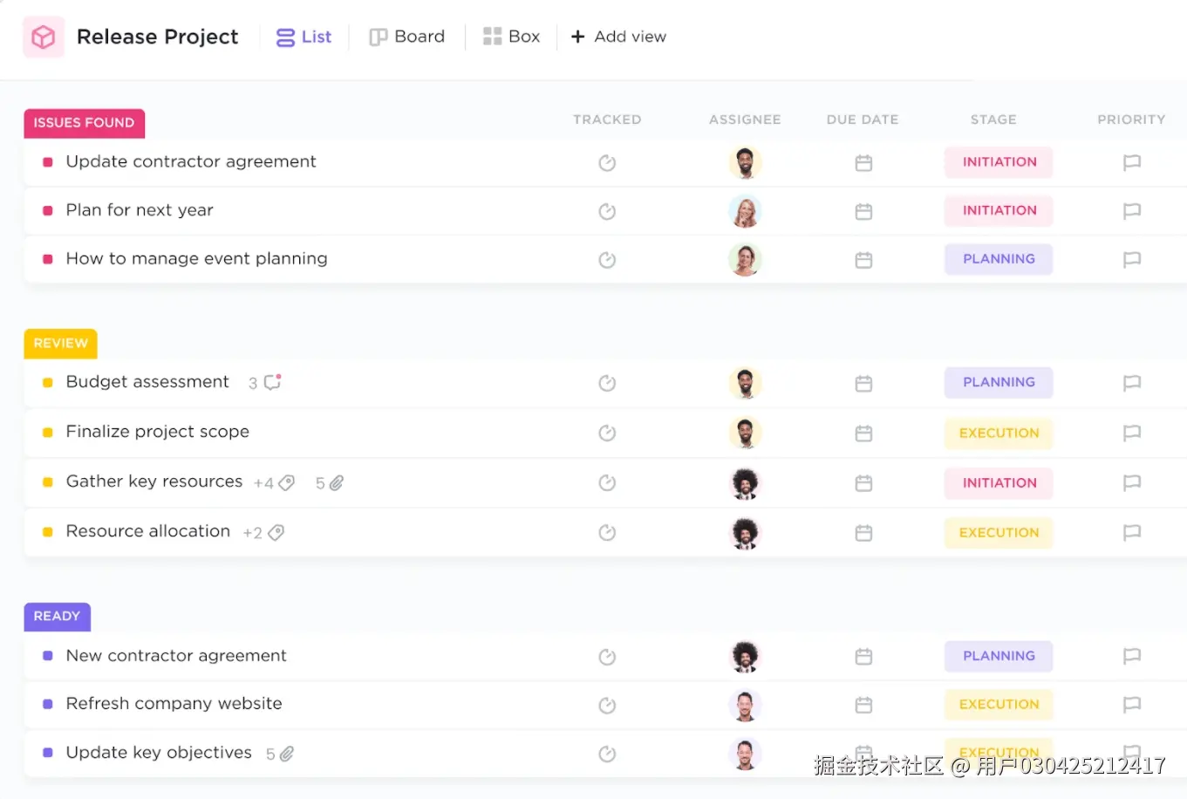Open the due date calendar for Plan for next year

(863, 211)
